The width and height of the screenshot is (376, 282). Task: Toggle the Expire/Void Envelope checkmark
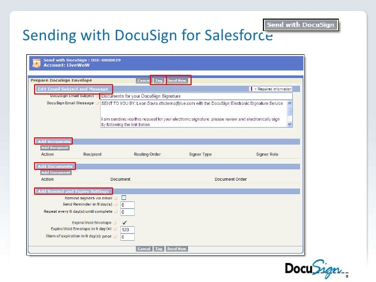[x=124, y=223]
